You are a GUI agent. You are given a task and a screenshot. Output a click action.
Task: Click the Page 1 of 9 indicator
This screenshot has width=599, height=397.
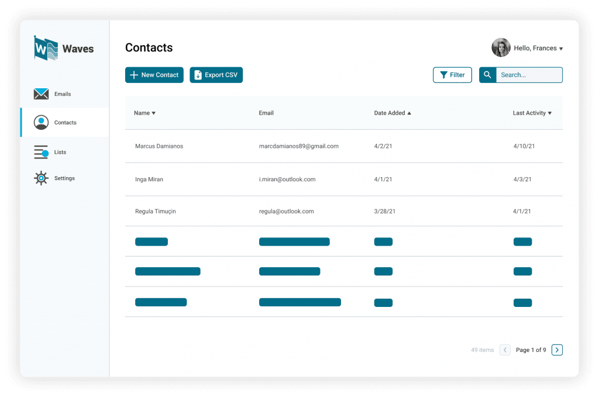click(531, 350)
